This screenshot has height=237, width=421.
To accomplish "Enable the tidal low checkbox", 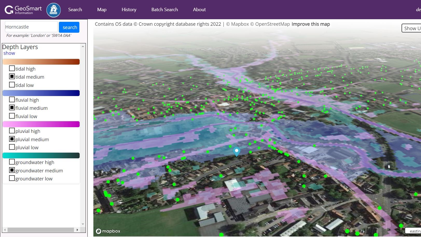I will 12,85.
